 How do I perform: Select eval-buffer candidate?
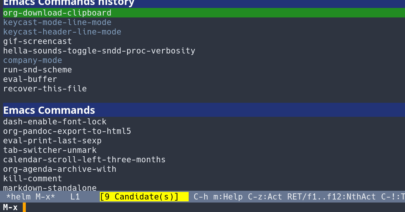30,79
